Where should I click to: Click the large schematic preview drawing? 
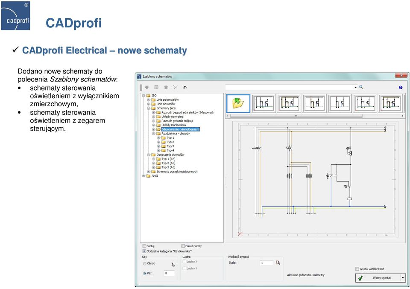(x=315, y=180)
